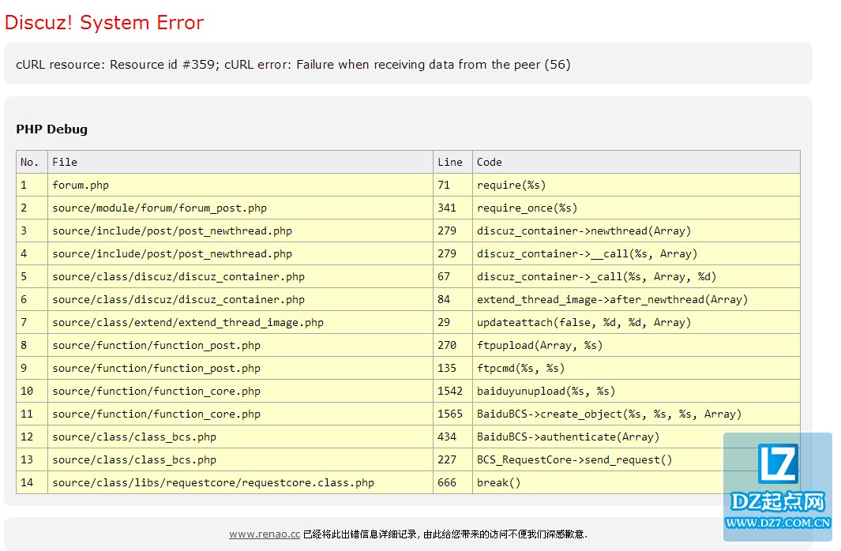
Task: Click the "extend_thread_image->after_newthread(Array)" code cell
Action: pyautogui.click(x=636, y=300)
